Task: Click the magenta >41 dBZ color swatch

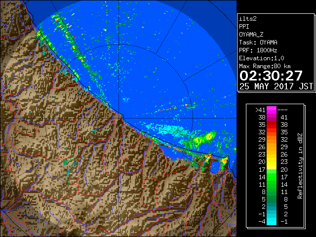Action: coord(272,110)
